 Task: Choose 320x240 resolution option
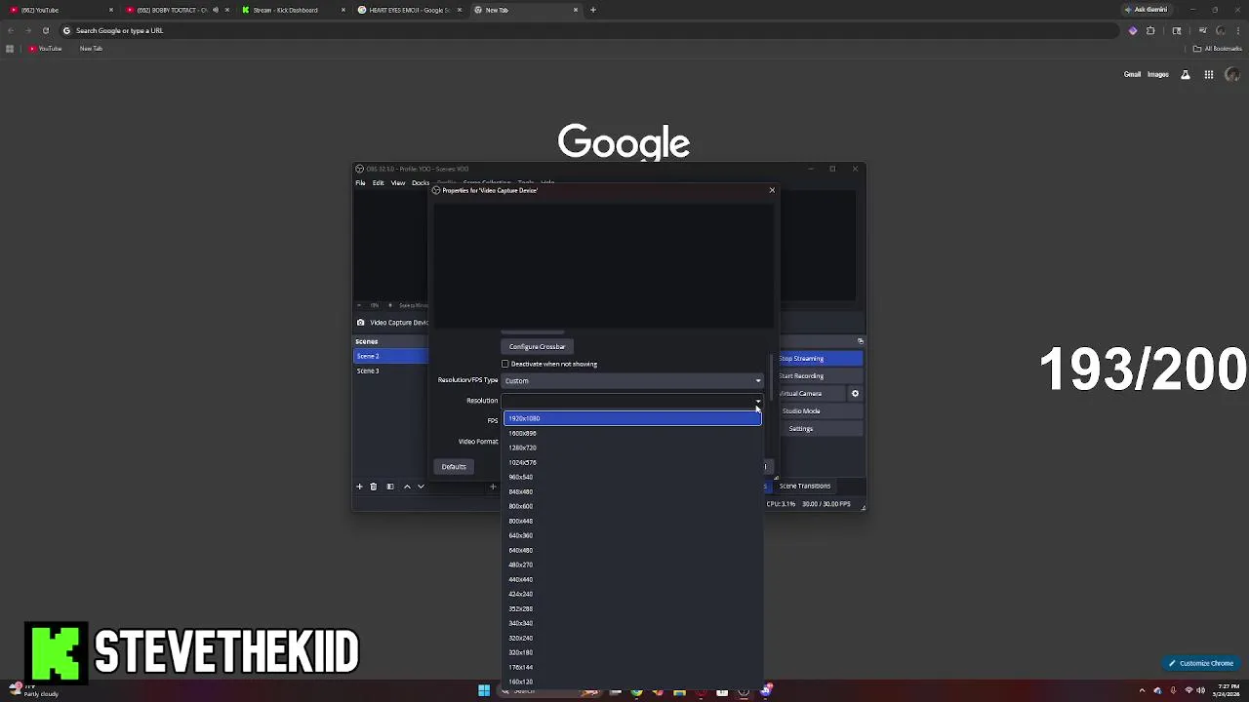[632, 638]
